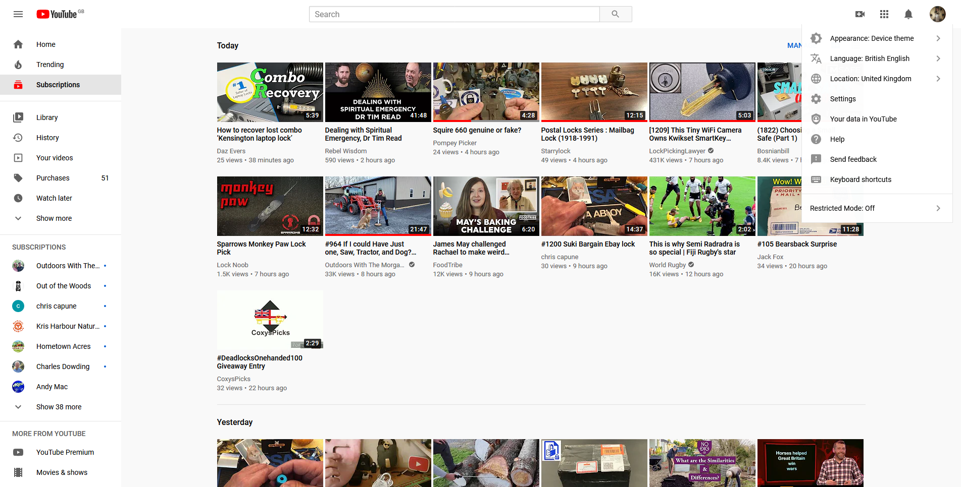The image size is (961, 487).
Task: Open Restricted Mode: Off submenu
Action: click(x=877, y=208)
